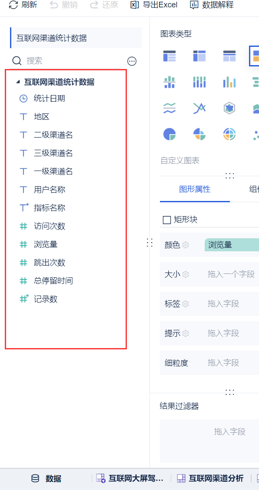Choose the detail table chart type
This screenshot has width=259, height=490.
229,56
